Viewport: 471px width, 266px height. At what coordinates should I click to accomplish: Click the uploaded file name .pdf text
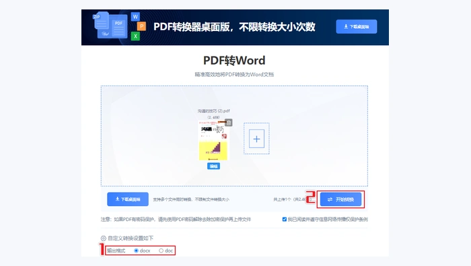213,111
